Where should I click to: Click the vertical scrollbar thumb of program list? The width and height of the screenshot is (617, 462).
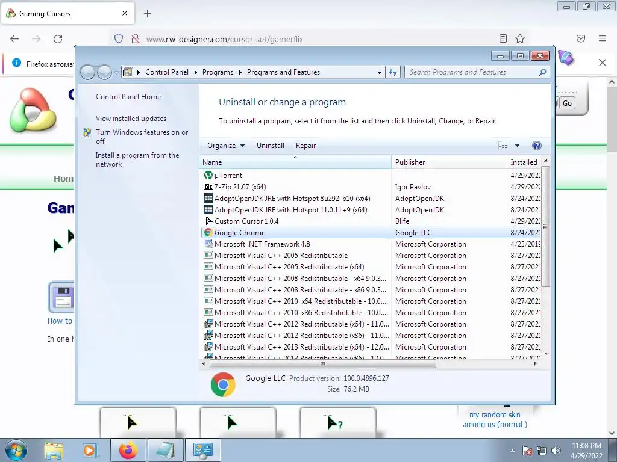pos(545,226)
